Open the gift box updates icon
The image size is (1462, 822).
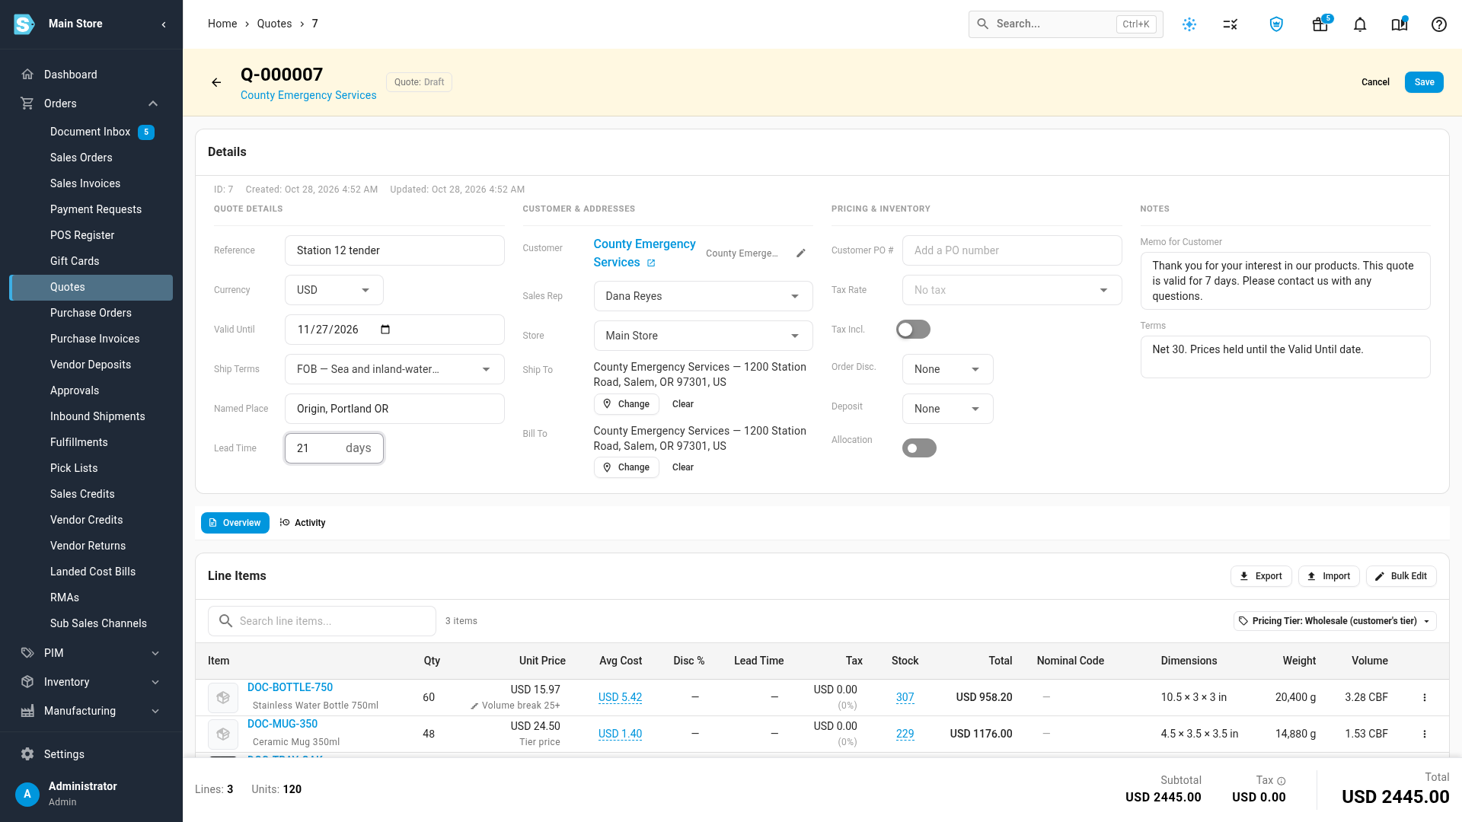coord(1320,24)
